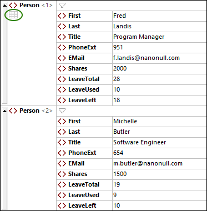Select LeaveTotal element under Person 1
207x211 pixels.
click(84, 79)
